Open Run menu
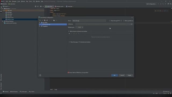172x97 pixels. [x=27, y=1]
